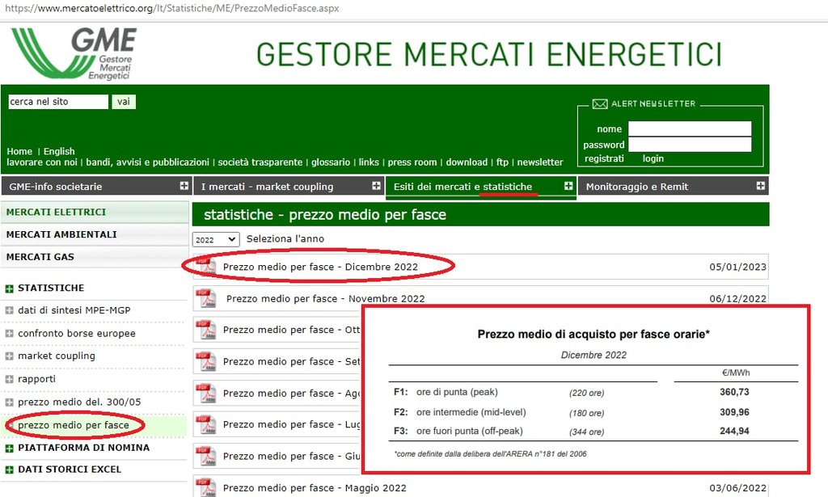Open società trasparente link
Viewport: 828px width, 497px height.
[x=260, y=162]
